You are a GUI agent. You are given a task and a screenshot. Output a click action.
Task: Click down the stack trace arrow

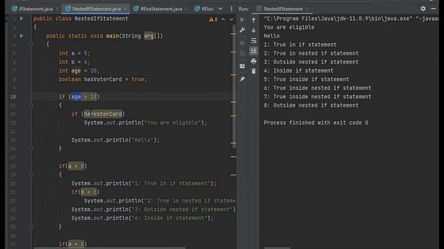pos(253,30)
